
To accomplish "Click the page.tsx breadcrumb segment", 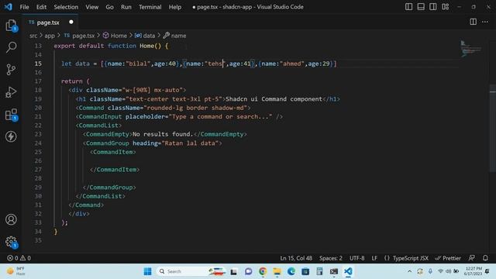I will click(79, 36).
